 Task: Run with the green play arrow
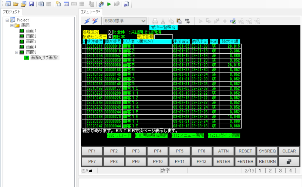109,4
